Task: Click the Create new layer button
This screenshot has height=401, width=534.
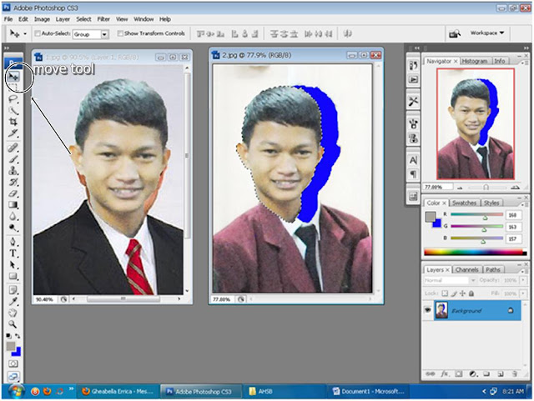Action: (x=501, y=373)
